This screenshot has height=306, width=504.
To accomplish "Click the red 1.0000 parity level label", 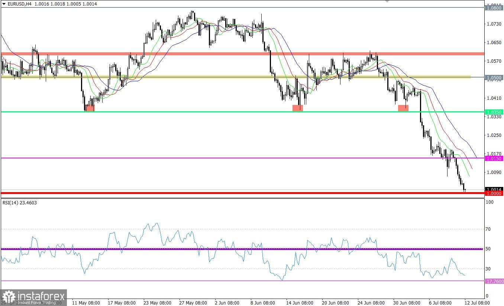I will point(494,193).
